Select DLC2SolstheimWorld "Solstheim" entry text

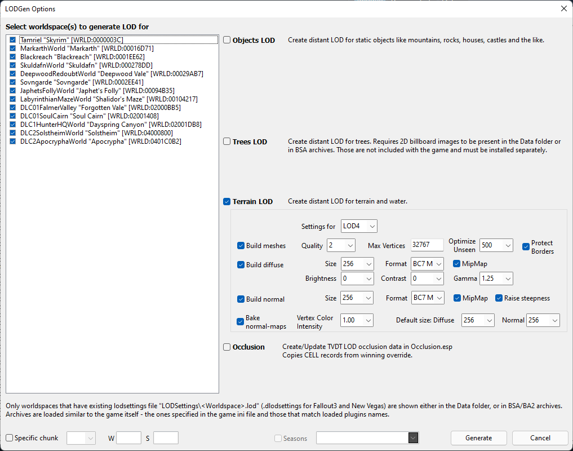coord(96,133)
